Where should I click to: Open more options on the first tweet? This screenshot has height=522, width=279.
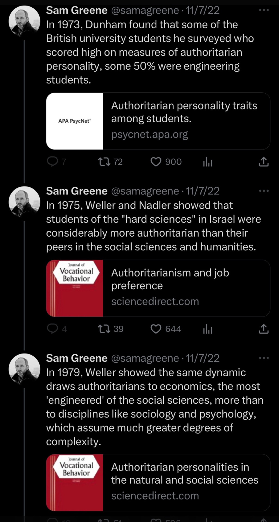point(264,10)
